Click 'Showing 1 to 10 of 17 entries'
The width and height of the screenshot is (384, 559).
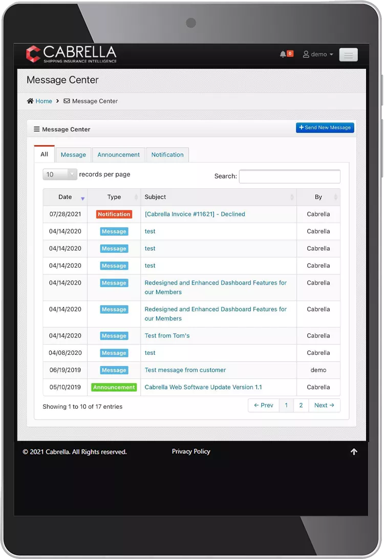(82, 407)
